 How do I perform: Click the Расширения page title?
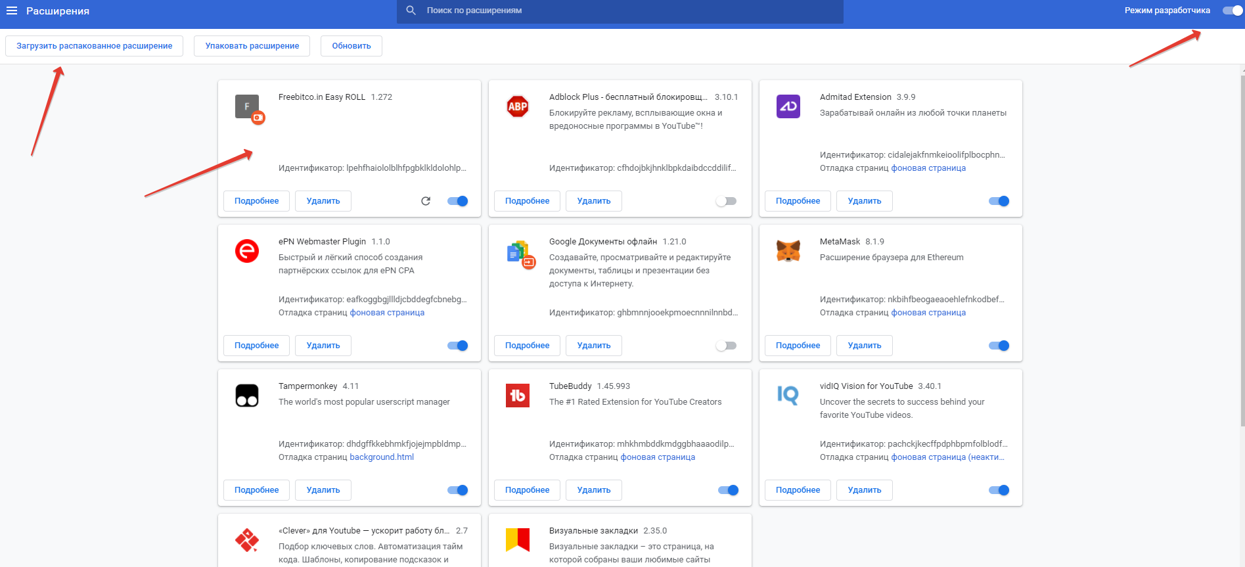click(58, 11)
